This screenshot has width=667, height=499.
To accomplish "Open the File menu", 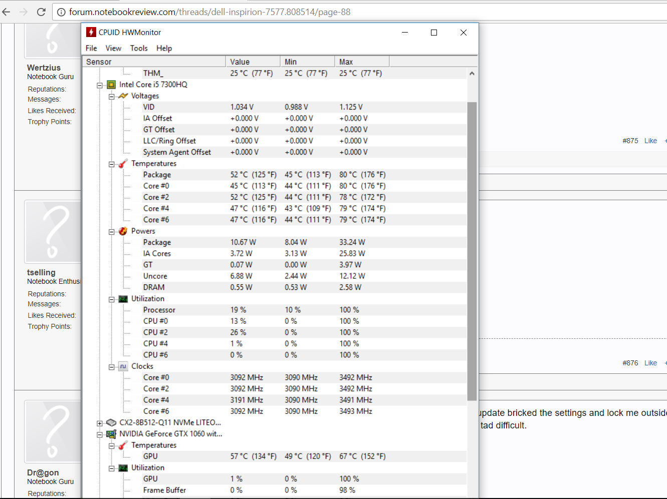I will 91,48.
